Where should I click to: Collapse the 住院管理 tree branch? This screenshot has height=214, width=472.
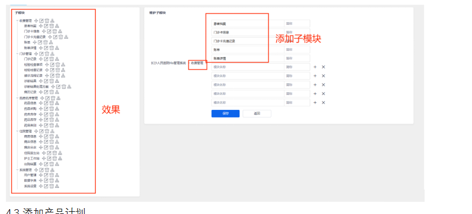pos(17,131)
